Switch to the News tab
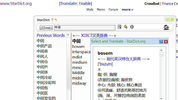 pyautogui.click(x=101, y=10)
